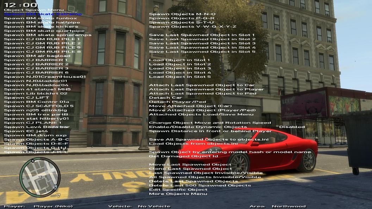Save Last Spawned Object in Slot 5
The width and height of the screenshot is (372, 209).
coord(202,52)
